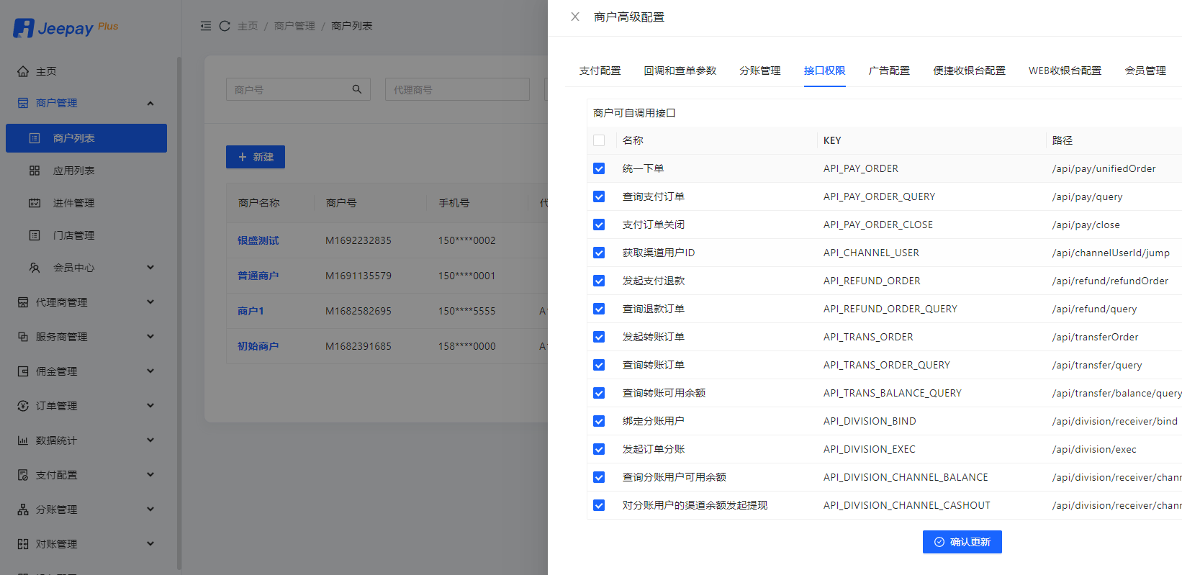Image resolution: width=1182 pixels, height=575 pixels.
Task: Click the 商户管理 shop icon in sidebar
Action: tap(23, 103)
